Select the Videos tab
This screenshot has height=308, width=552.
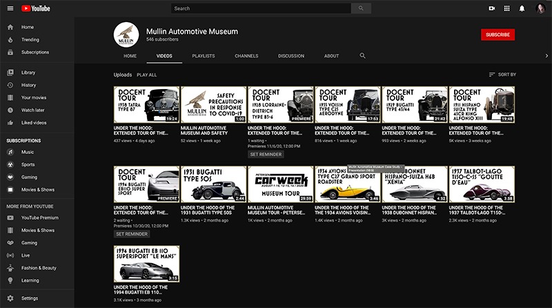[164, 56]
